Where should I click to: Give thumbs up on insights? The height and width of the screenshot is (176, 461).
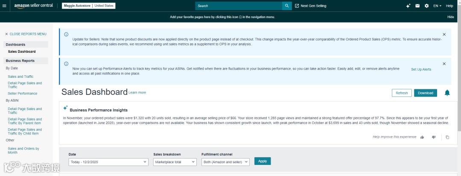click(422, 137)
